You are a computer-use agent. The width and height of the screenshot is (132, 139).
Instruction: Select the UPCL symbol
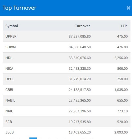click(10, 79)
